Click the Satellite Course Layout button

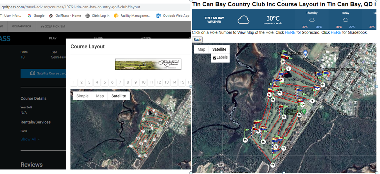(x=43, y=73)
